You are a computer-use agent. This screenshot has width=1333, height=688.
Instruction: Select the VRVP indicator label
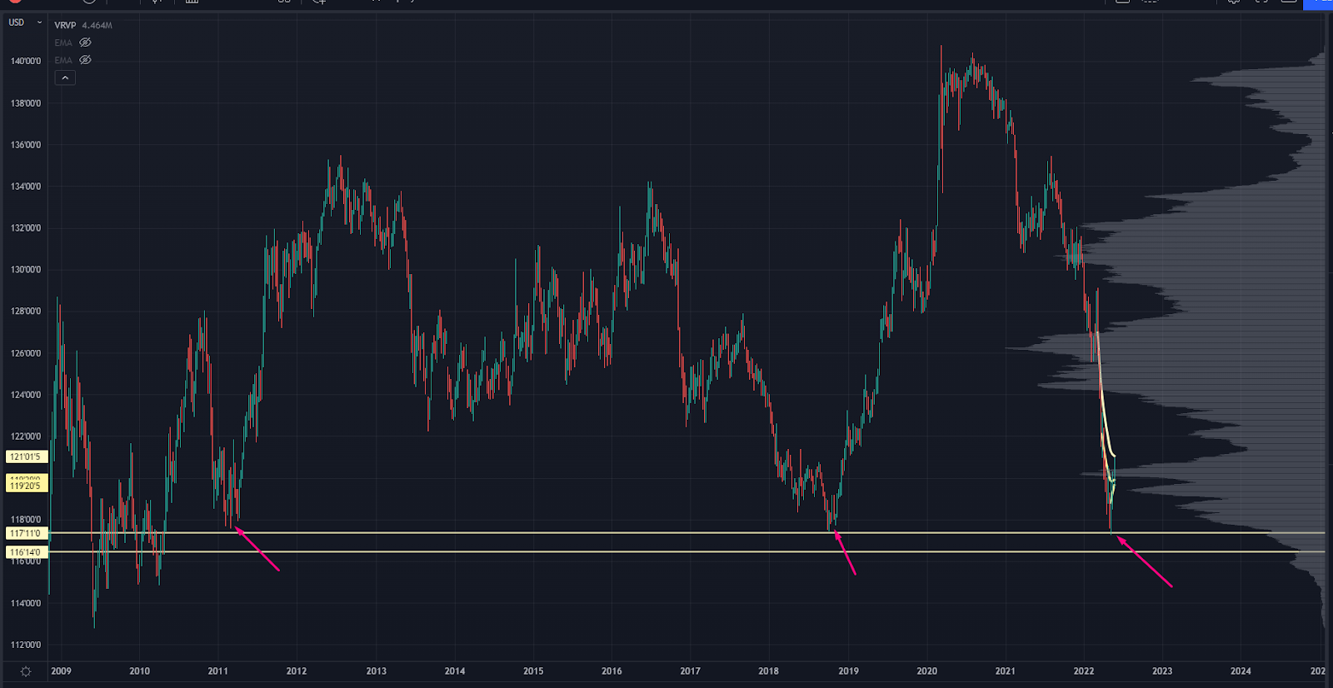pos(65,25)
